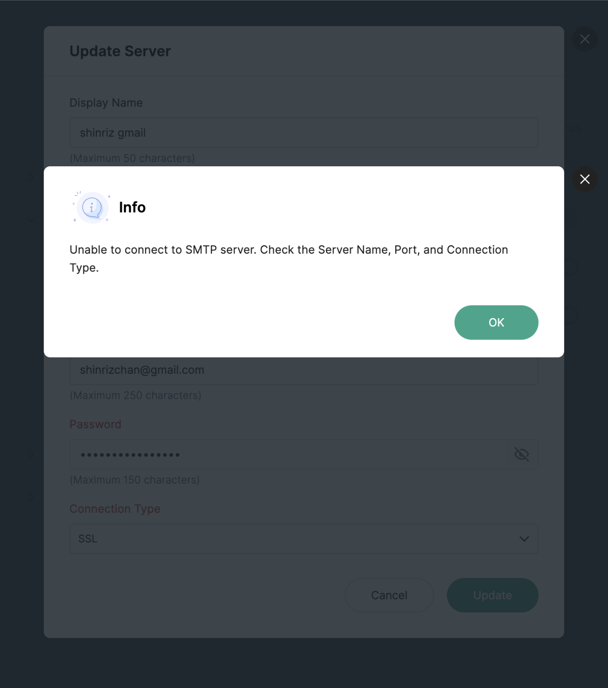
Task: Click the red 'Password' label
Action: 95,424
